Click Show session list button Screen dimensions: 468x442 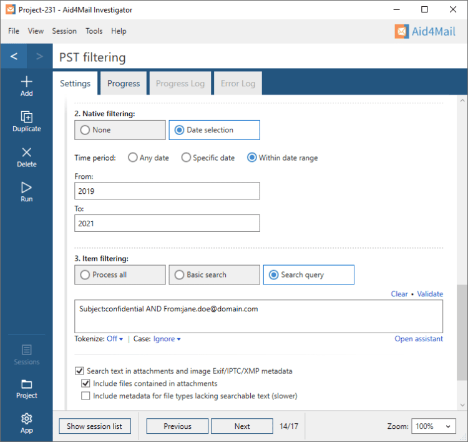click(x=95, y=426)
